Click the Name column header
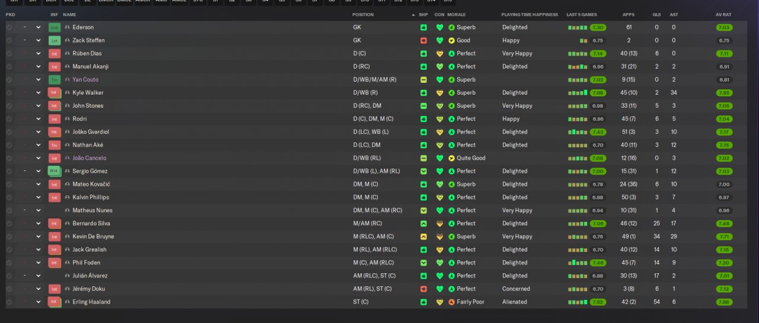 coord(69,14)
